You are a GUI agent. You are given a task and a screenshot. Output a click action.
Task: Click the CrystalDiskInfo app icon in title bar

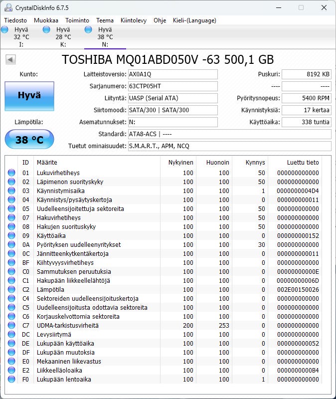click(7, 8)
